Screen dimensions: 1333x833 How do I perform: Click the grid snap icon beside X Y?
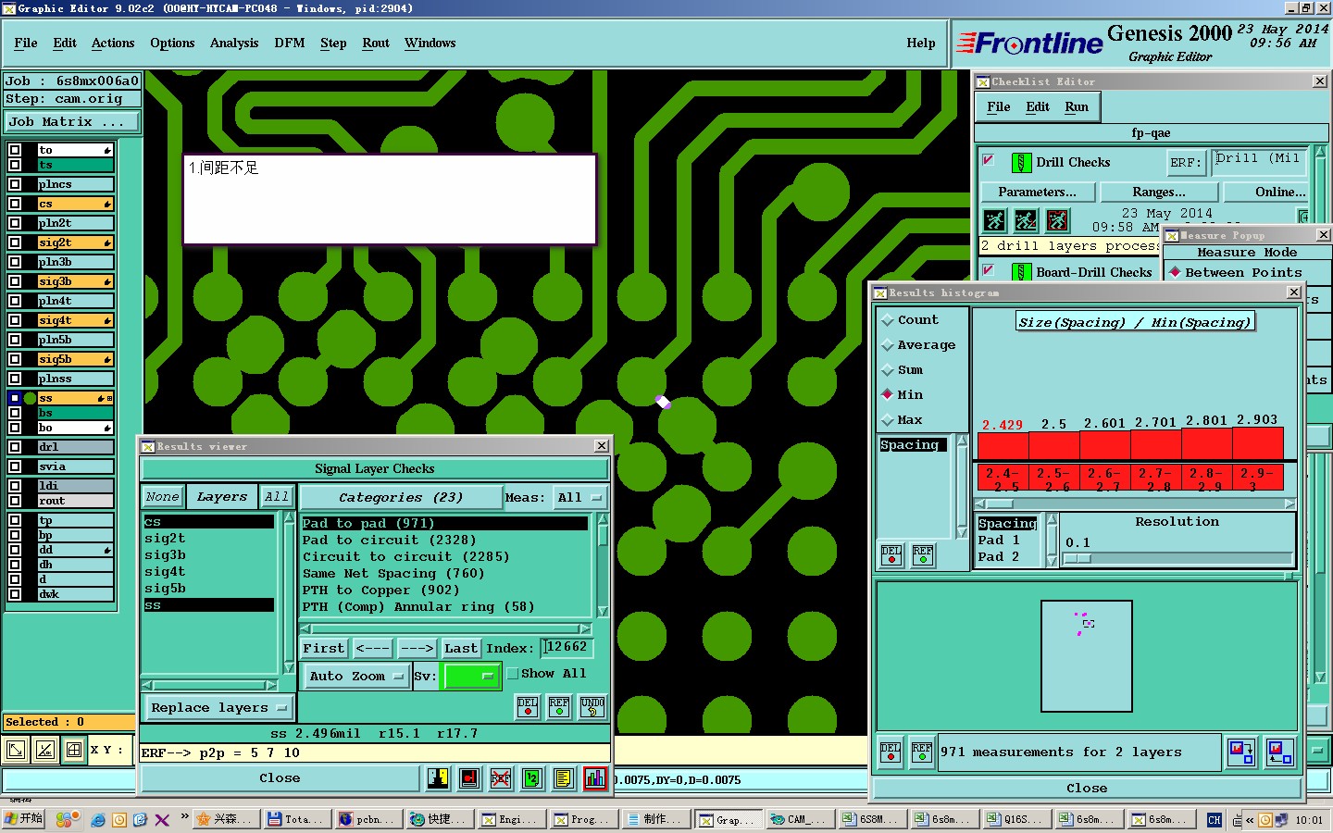[x=74, y=750]
